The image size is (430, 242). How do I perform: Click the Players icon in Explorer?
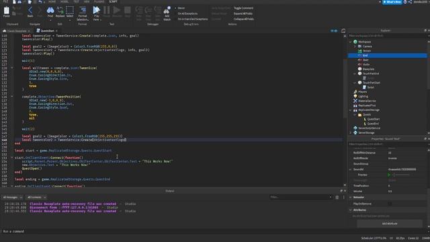click(x=355, y=91)
